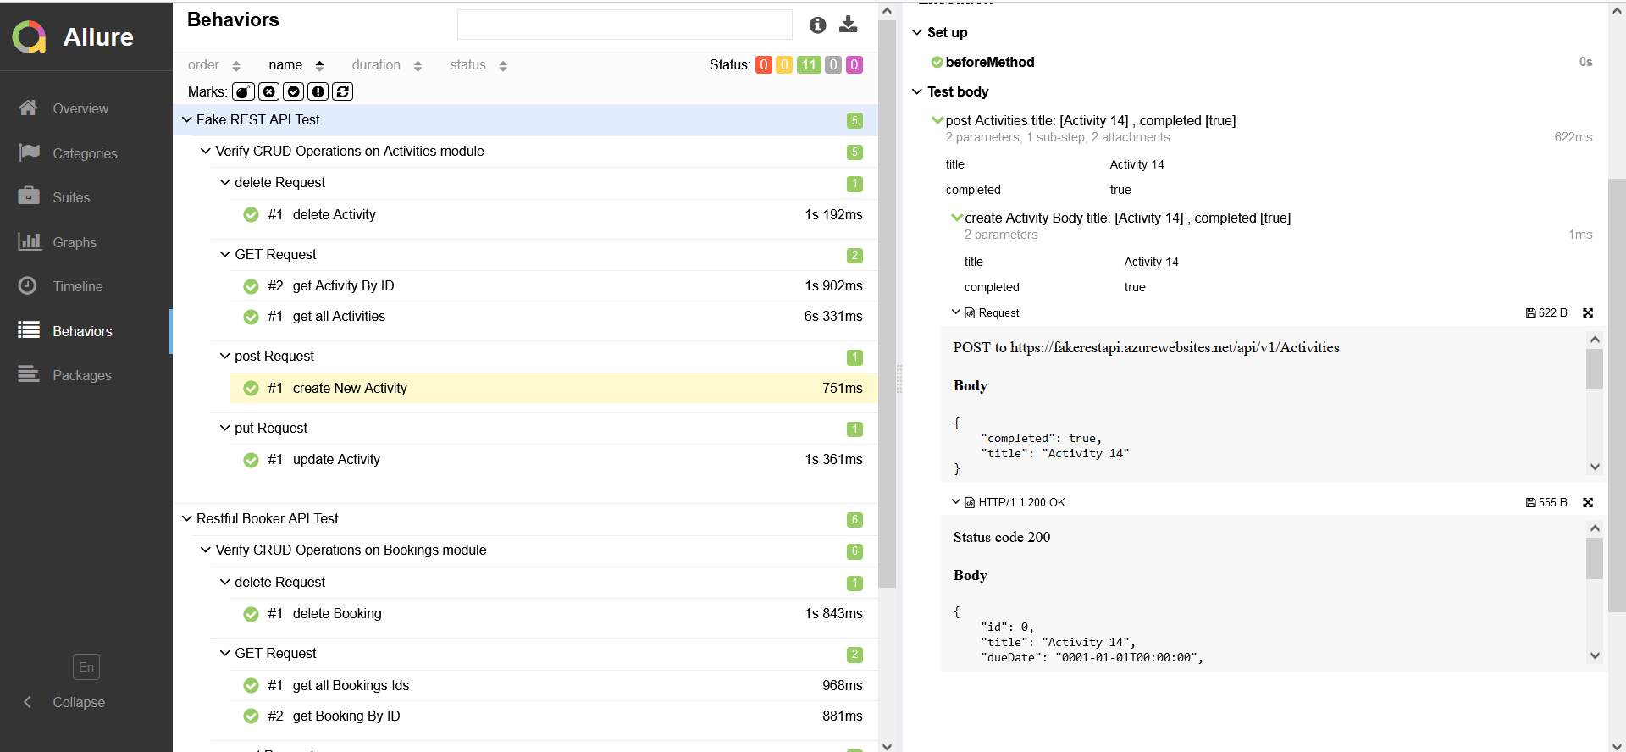
Task: Toggle the skipped status filter count
Action: point(833,65)
